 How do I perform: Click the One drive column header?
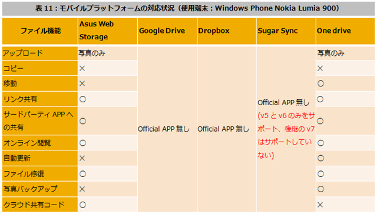point(345,31)
